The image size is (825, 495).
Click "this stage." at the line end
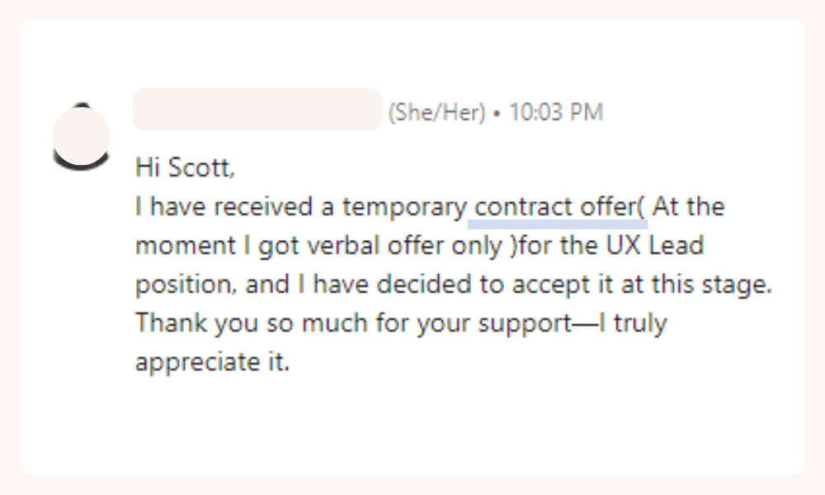pos(712,285)
